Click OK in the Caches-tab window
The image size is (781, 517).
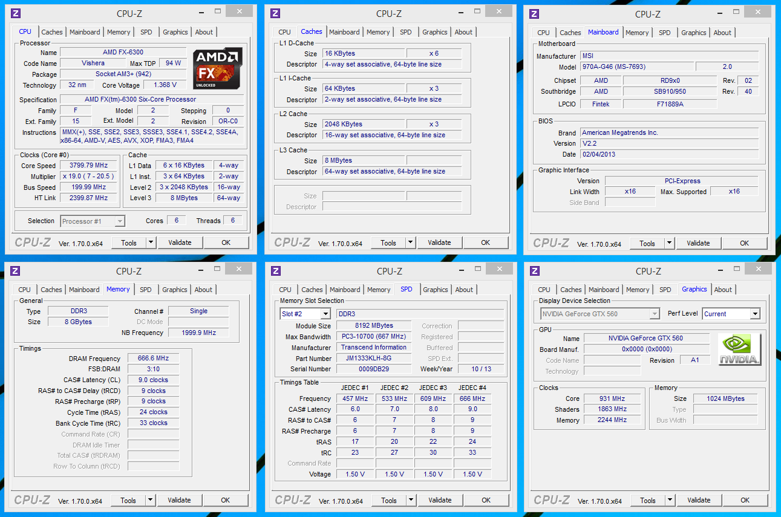[x=486, y=242]
